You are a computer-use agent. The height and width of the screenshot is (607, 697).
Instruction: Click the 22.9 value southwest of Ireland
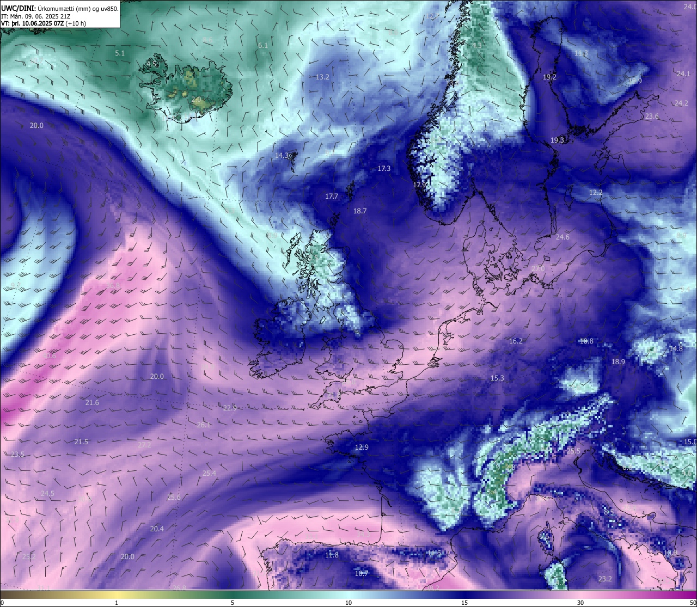(230, 408)
